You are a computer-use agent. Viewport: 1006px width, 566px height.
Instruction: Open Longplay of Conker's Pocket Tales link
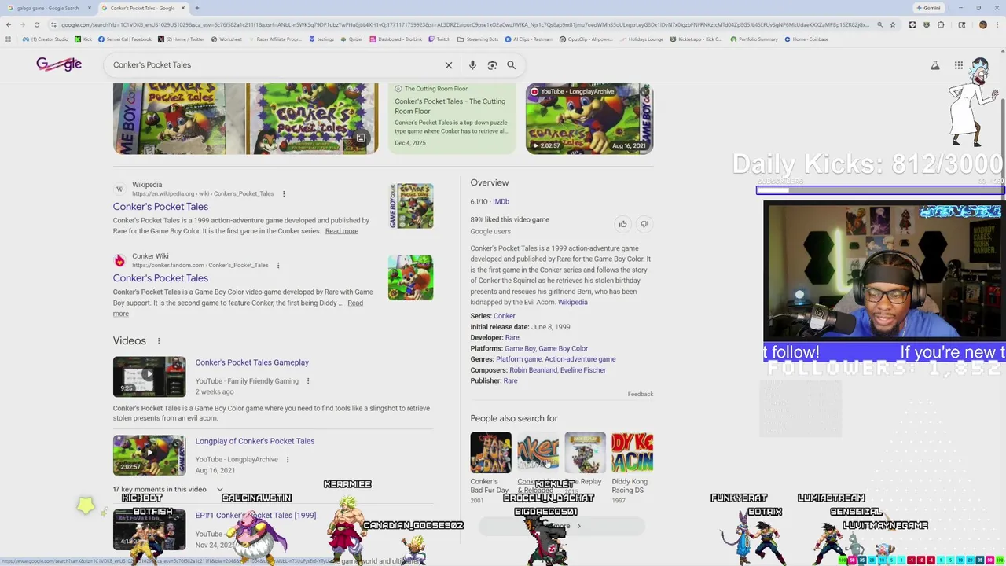click(255, 441)
